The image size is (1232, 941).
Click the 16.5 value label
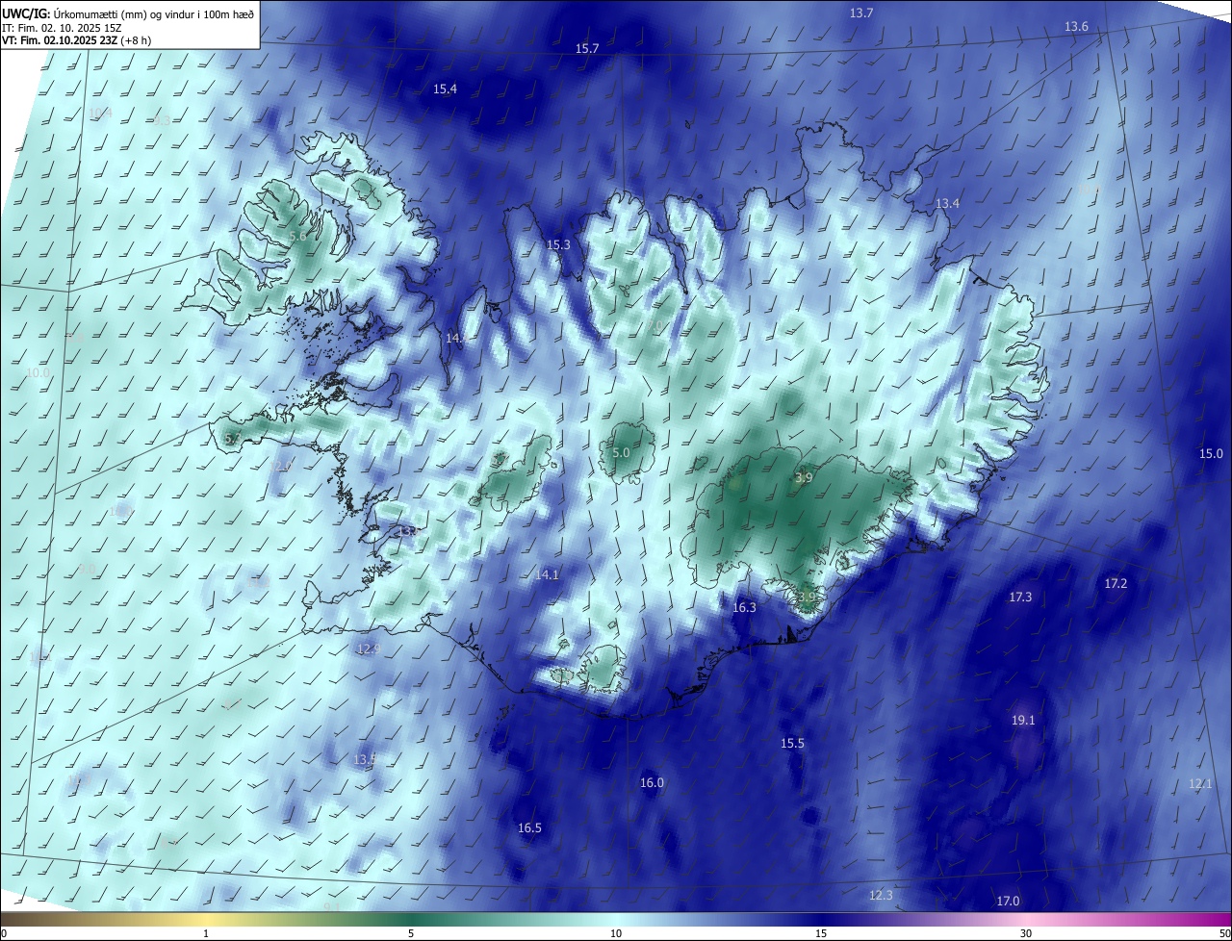(529, 828)
